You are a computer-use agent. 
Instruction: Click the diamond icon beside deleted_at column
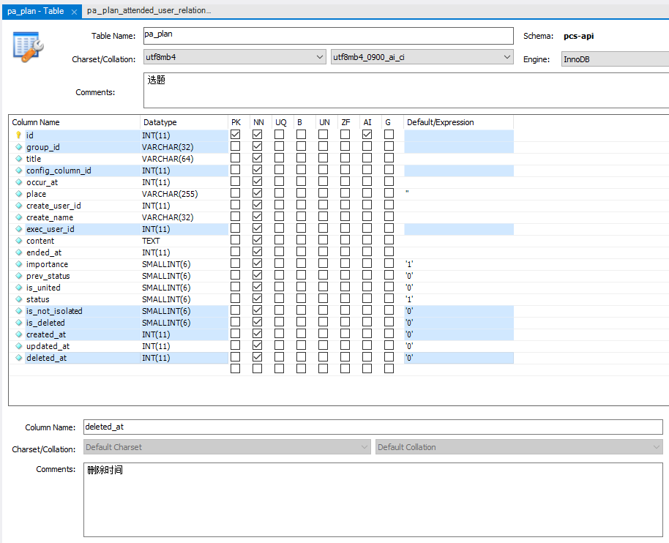click(19, 358)
